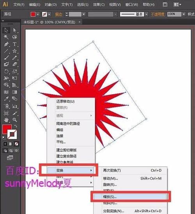This screenshot has height=214, width=195.
Task: Open the 效果(C) menu
Action: click(99, 5)
